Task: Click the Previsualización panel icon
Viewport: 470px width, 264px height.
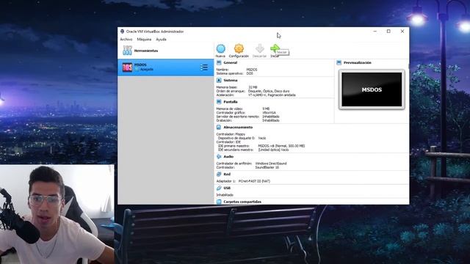Action: (x=339, y=62)
